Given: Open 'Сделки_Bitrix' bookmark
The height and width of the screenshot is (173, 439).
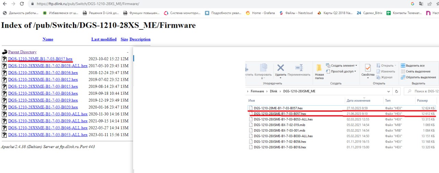Looking at the screenshot, I should 369,13.
